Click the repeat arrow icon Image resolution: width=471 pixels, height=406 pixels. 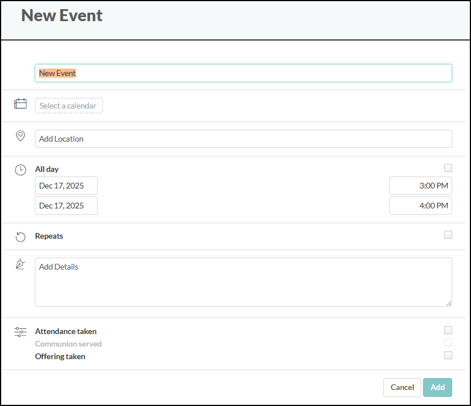click(x=21, y=237)
